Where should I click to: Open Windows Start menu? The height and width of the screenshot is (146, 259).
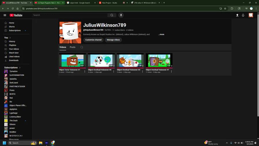coord(4,143)
